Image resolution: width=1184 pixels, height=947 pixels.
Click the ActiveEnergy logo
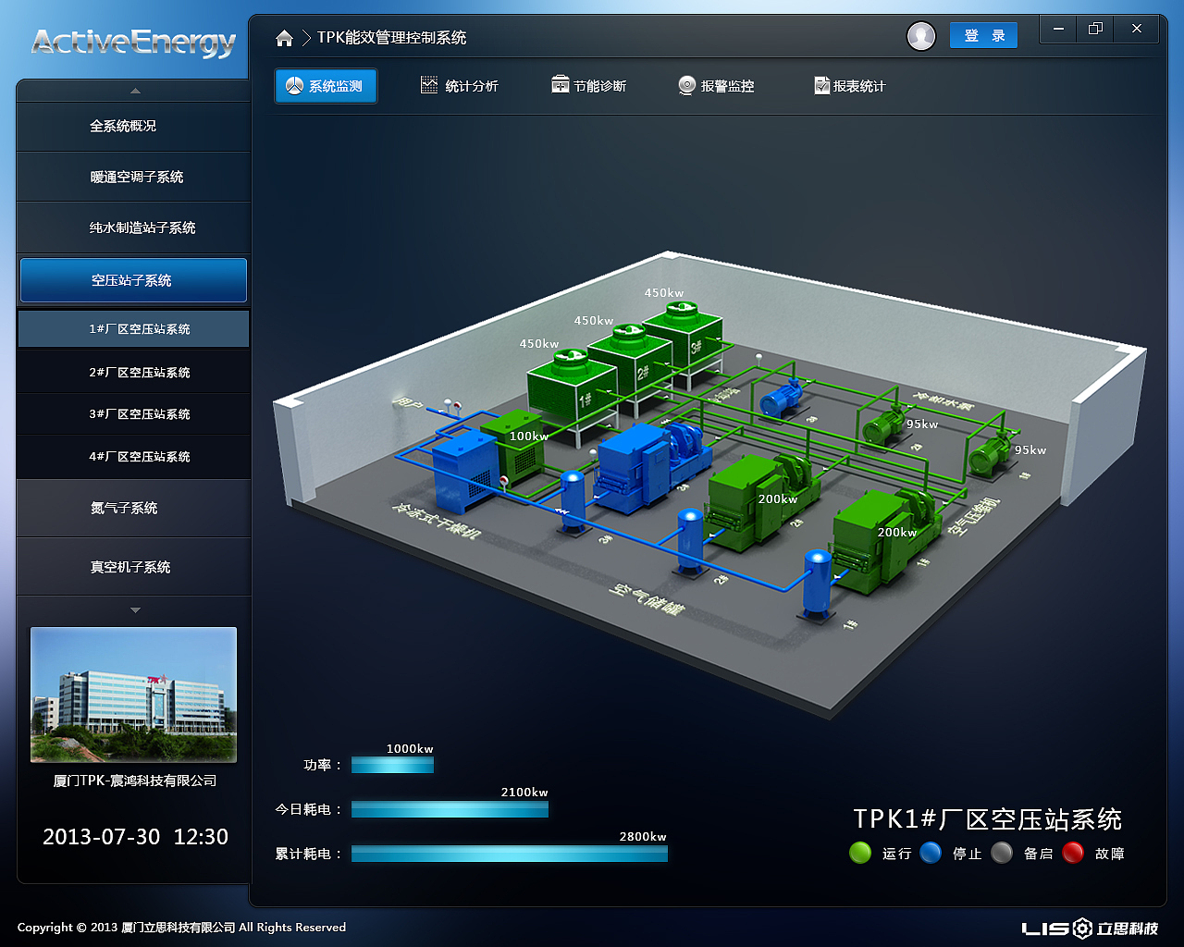click(x=133, y=43)
